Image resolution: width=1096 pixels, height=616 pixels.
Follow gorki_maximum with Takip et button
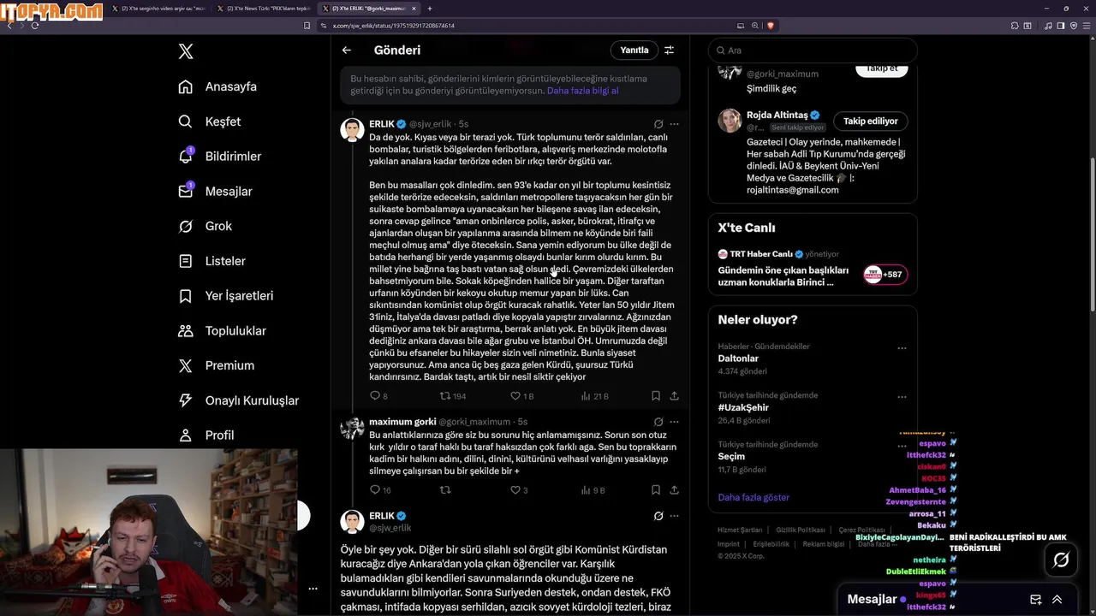tap(882, 68)
